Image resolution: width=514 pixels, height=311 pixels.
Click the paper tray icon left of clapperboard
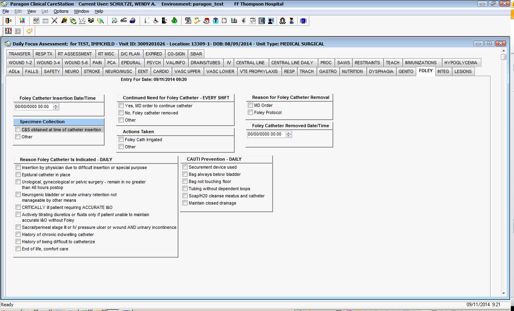point(114,21)
